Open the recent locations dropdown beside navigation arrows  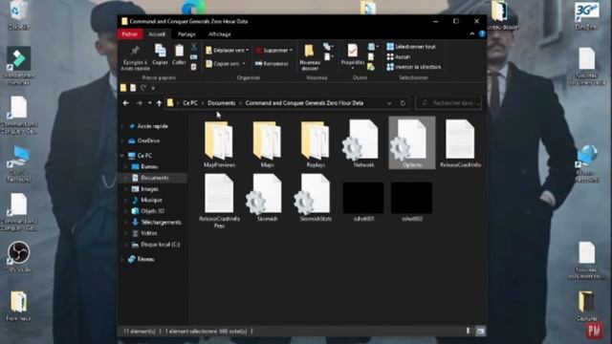click(149, 103)
